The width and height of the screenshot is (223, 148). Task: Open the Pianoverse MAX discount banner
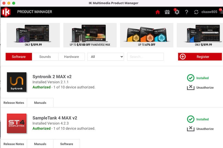[x=90, y=35]
